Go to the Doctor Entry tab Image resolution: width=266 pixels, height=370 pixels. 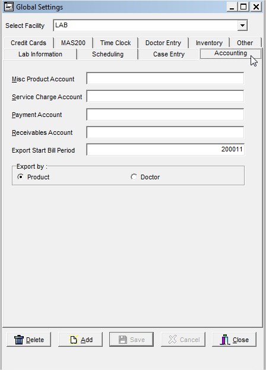tap(163, 43)
